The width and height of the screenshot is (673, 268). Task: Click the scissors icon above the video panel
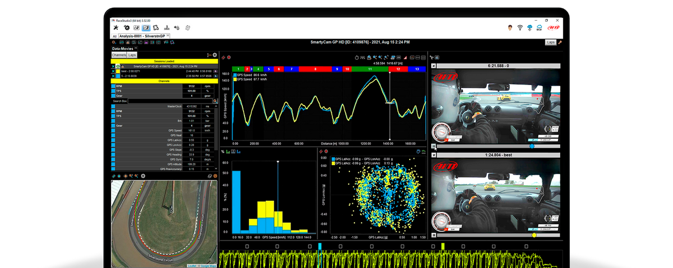pos(431,57)
